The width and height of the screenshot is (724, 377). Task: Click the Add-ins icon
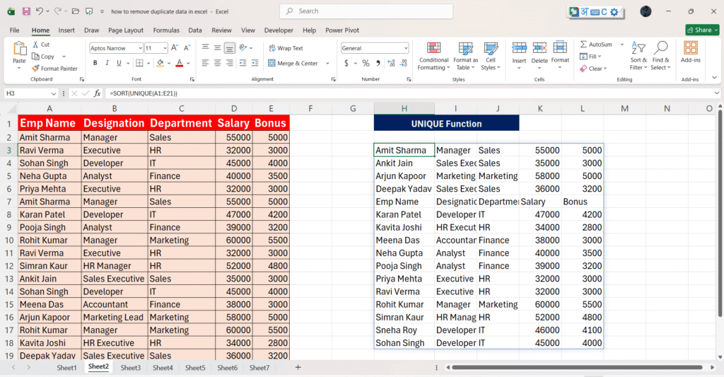point(690,48)
